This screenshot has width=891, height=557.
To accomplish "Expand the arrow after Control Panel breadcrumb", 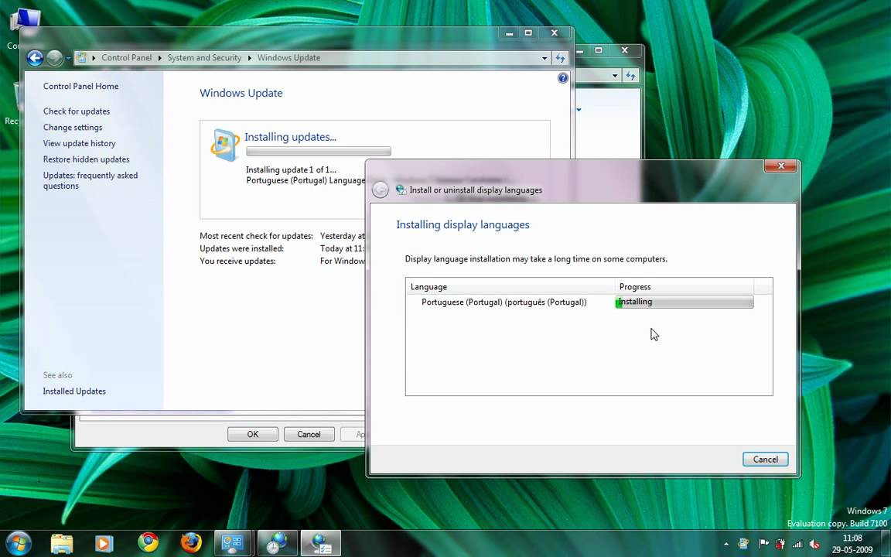I will pyautogui.click(x=159, y=58).
